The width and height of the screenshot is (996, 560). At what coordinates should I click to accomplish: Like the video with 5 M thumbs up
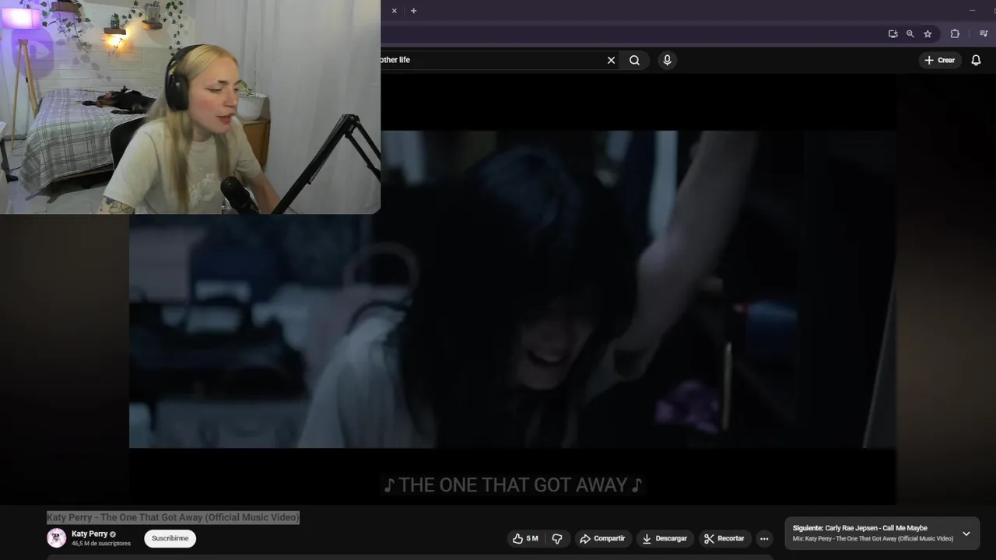coord(525,538)
